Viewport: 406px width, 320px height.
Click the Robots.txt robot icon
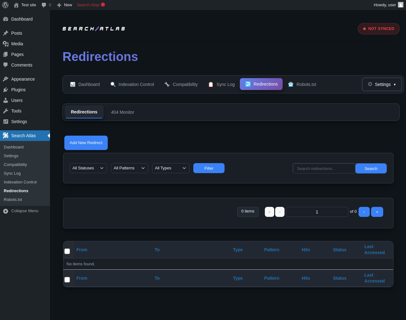[291, 84]
